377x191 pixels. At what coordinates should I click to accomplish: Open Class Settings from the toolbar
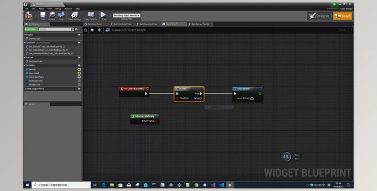[x=74, y=15]
